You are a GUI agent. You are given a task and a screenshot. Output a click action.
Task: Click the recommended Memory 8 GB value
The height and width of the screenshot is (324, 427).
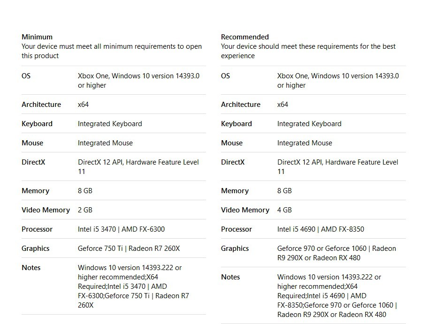284,191
